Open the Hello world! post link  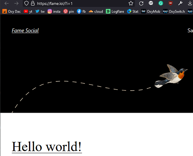47,147
